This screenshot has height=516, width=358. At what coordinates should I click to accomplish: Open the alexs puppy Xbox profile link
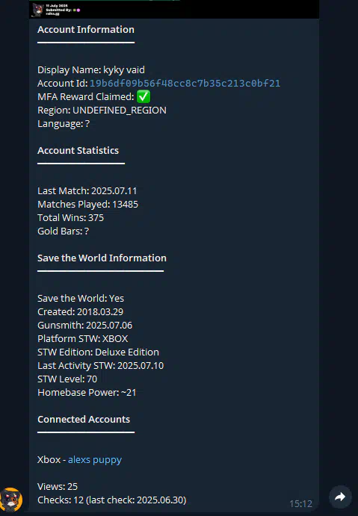(x=95, y=460)
